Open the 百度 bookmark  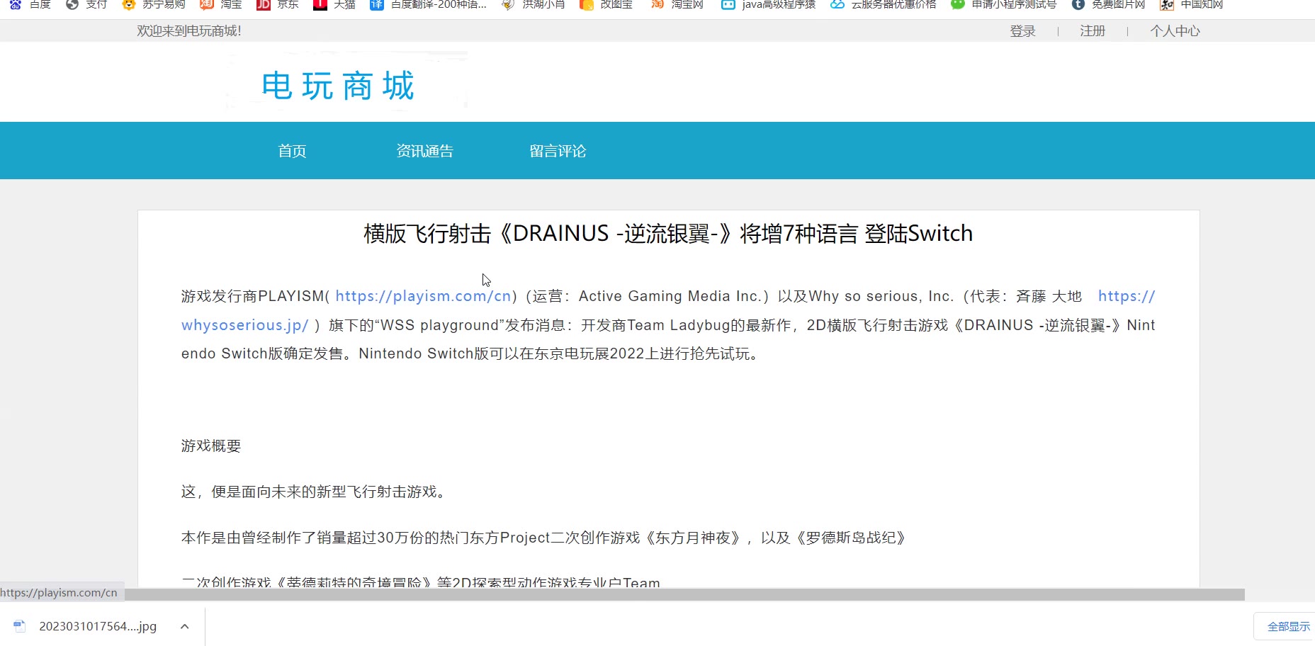(30, 4)
